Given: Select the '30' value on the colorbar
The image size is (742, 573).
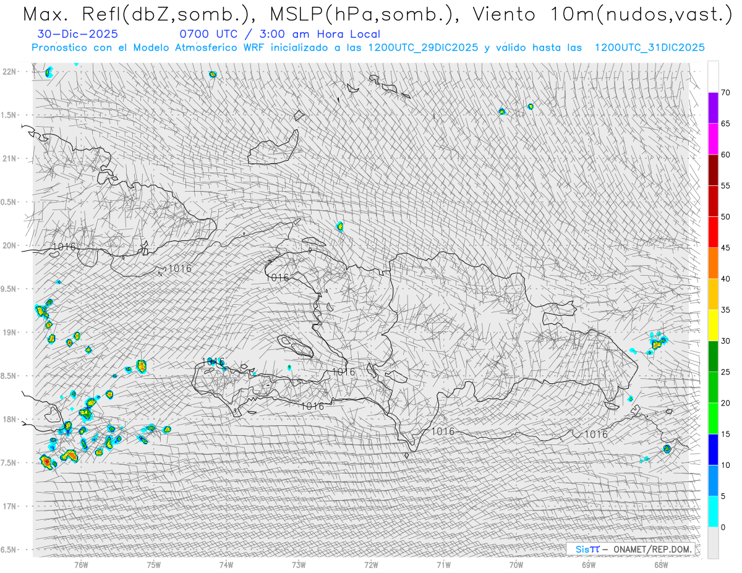Looking at the screenshot, I should click(x=725, y=341).
